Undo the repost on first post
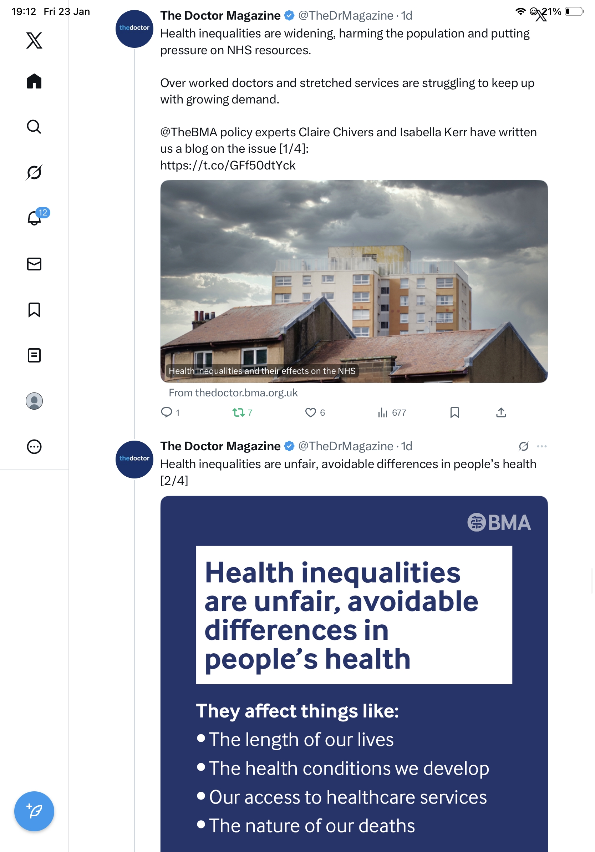Image resolution: width=595 pixels, height=852 pixels. point(238,412)
